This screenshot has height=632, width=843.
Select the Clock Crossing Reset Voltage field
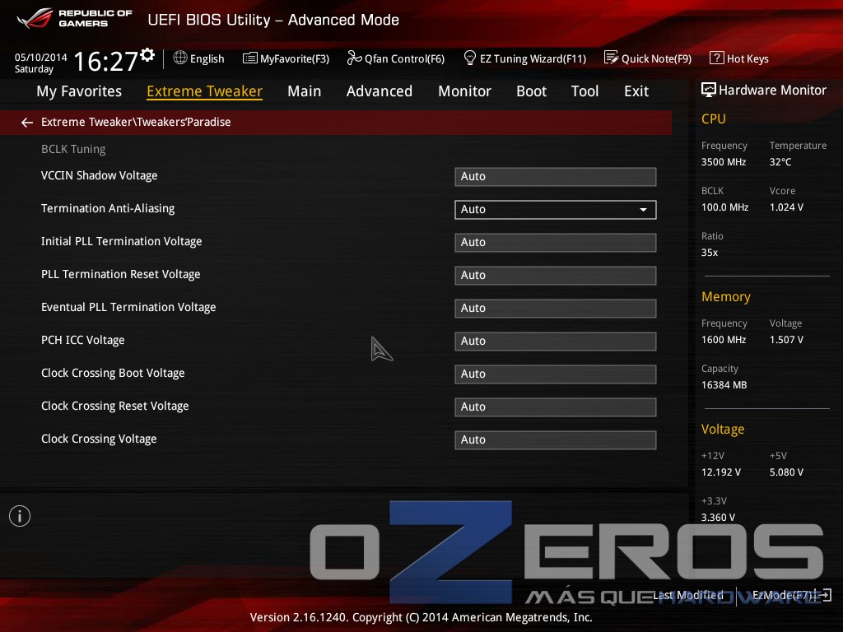pyautogui.click(x=556, y=407)
